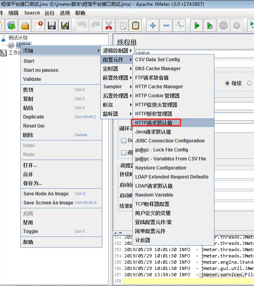Open the 选项 menu
Screen dimensions: 254x286
(x=65, y=13)
